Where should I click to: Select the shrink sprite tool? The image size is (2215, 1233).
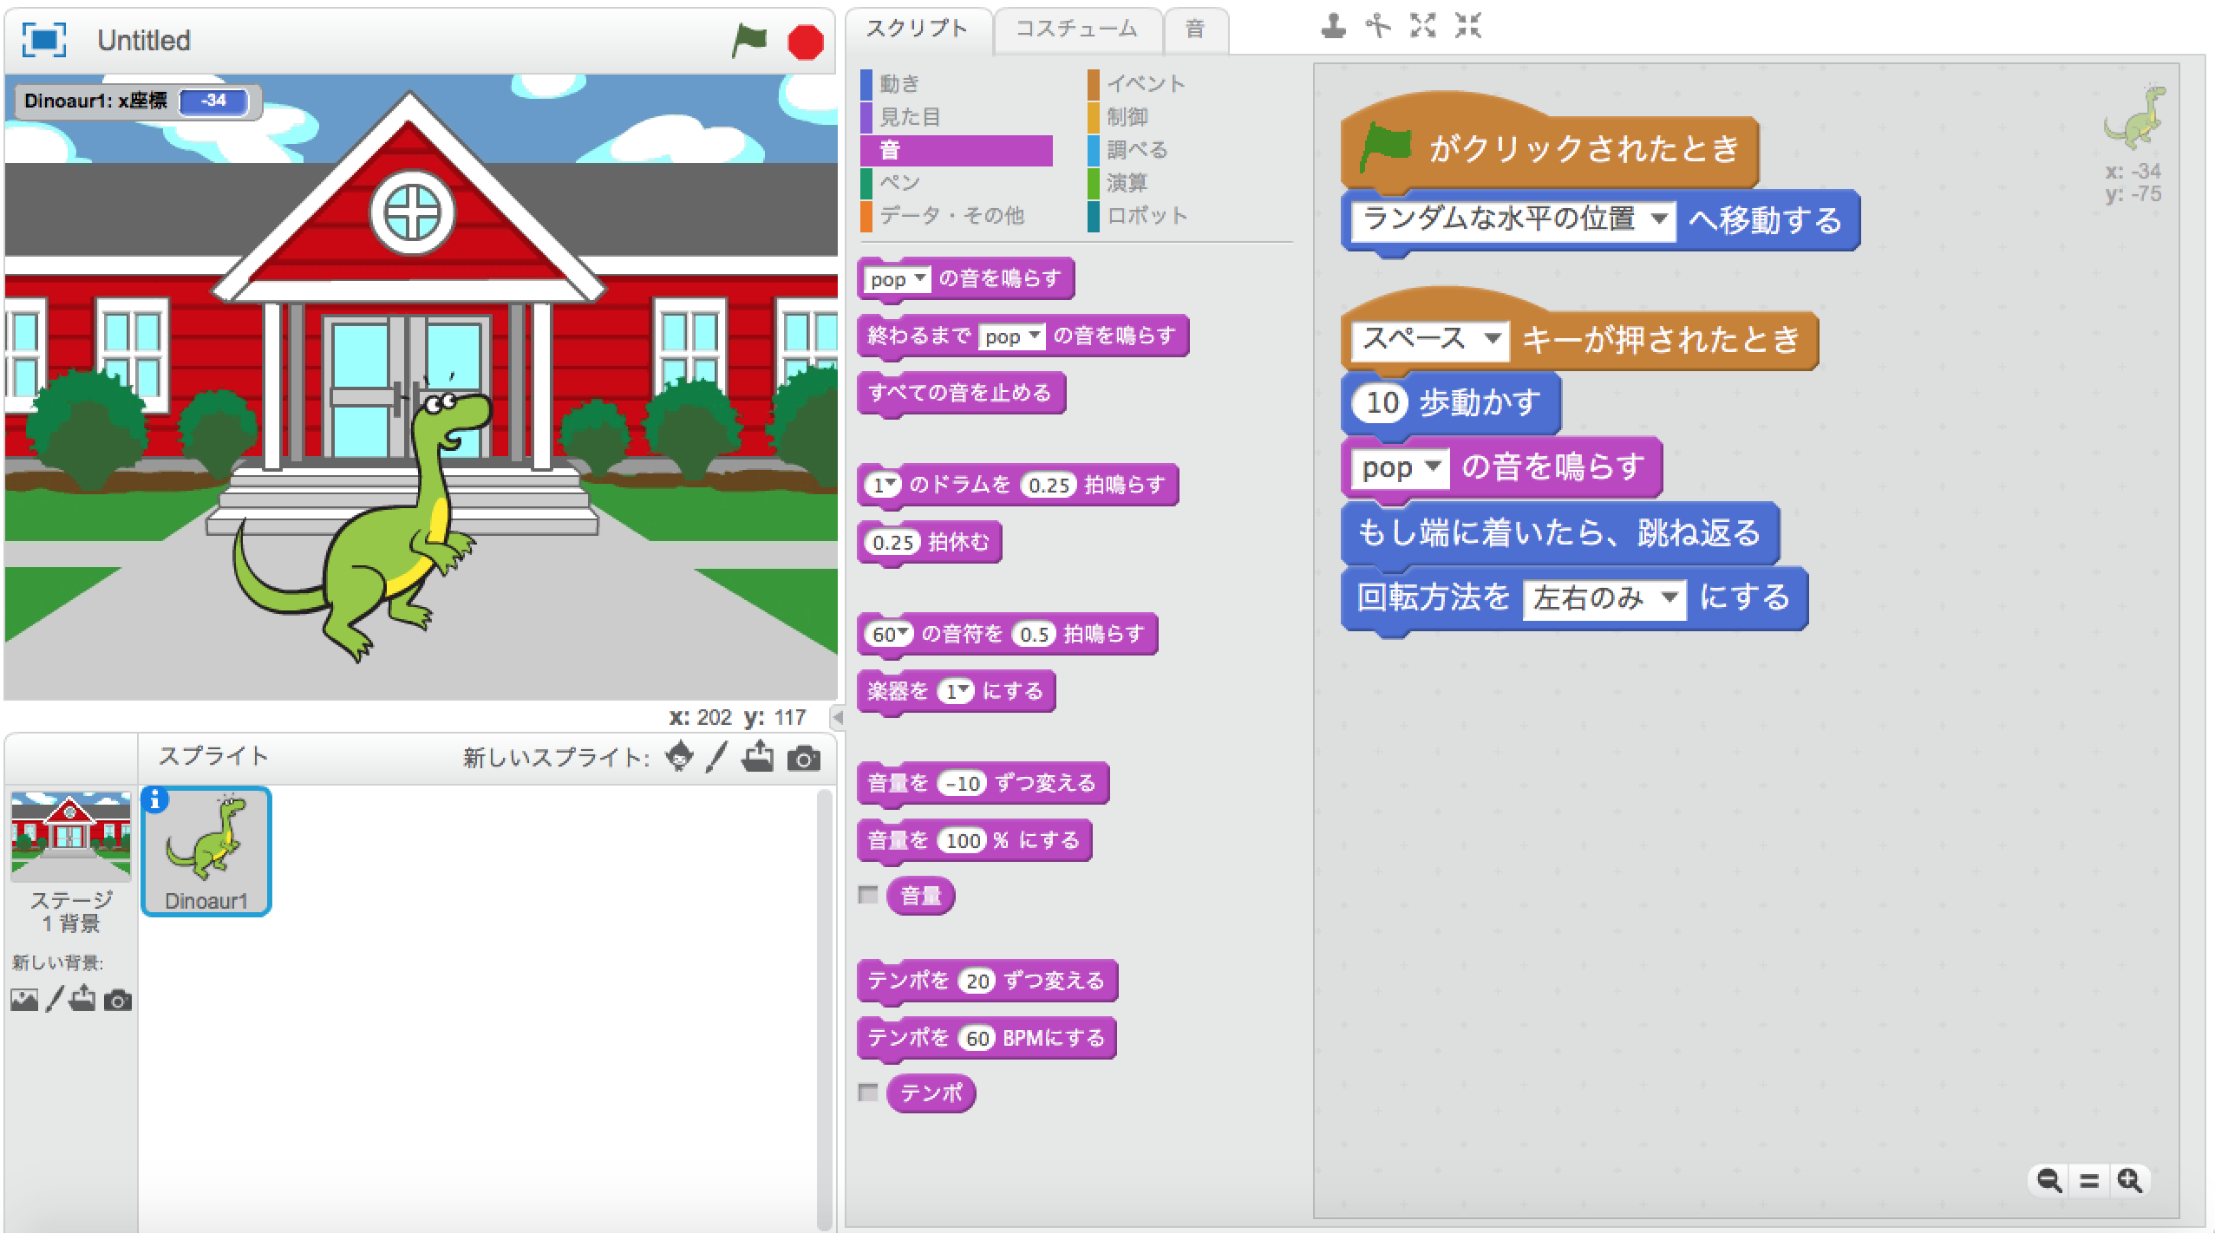1467,27
